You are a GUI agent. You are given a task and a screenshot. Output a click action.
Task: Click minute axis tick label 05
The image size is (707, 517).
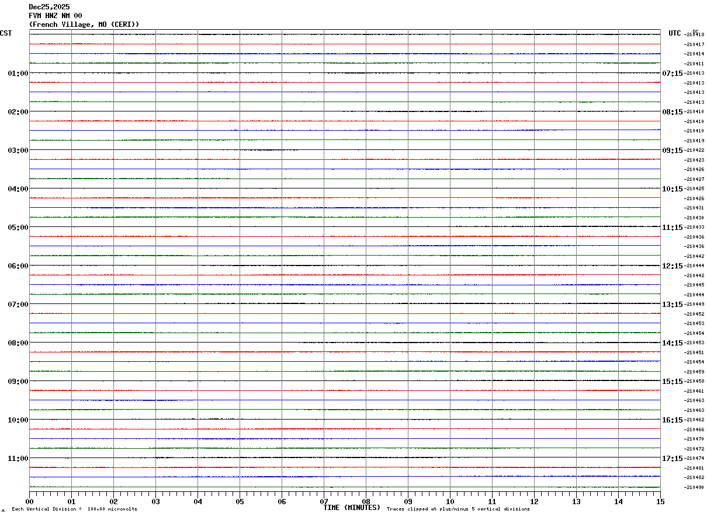click(x=240, y=501)
